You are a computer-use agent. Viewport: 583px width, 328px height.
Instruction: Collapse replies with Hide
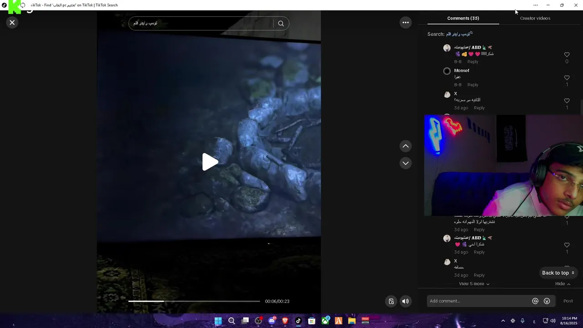(563, 284)
